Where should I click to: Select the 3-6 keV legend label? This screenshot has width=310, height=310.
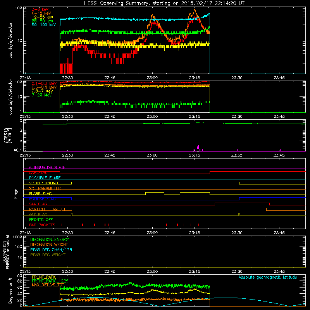[40, 9]
